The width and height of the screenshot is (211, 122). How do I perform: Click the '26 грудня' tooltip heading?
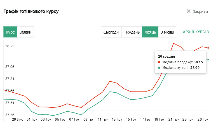pyautogui.click(x=167, y=56)
